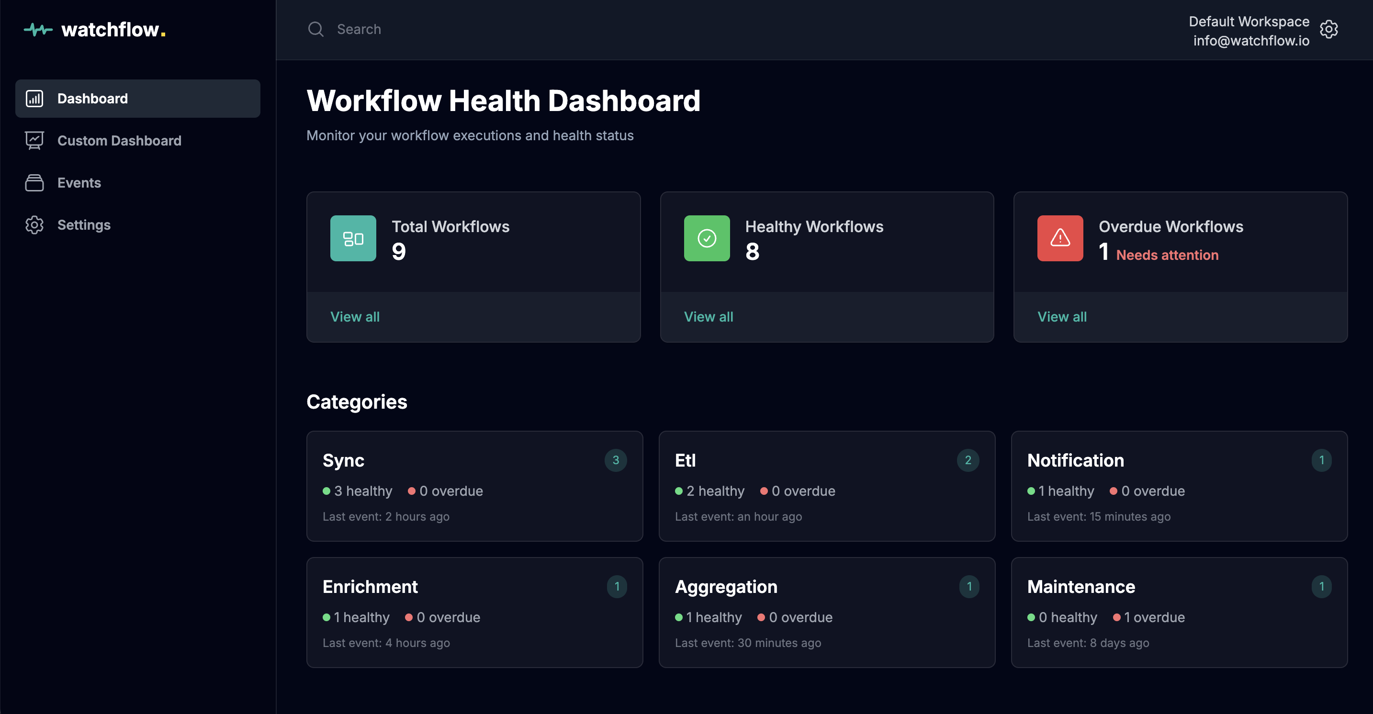Open the Enrichment category card
The image size is (1373, 714).
(x=474, y=612)
